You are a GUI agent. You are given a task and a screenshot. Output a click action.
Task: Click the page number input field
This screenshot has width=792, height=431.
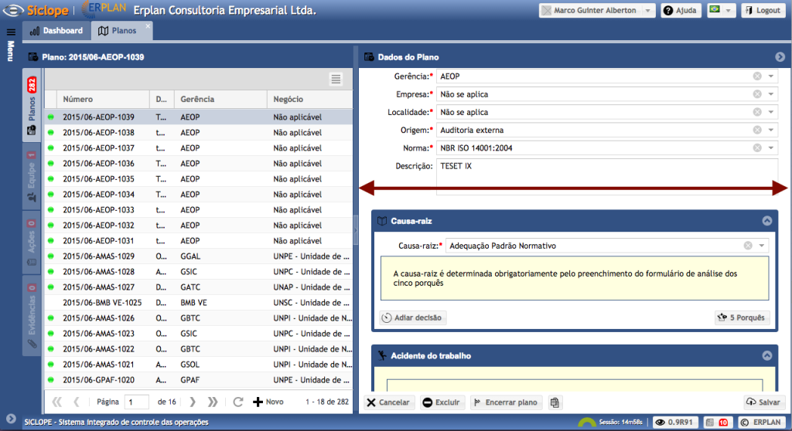point(136,402)
